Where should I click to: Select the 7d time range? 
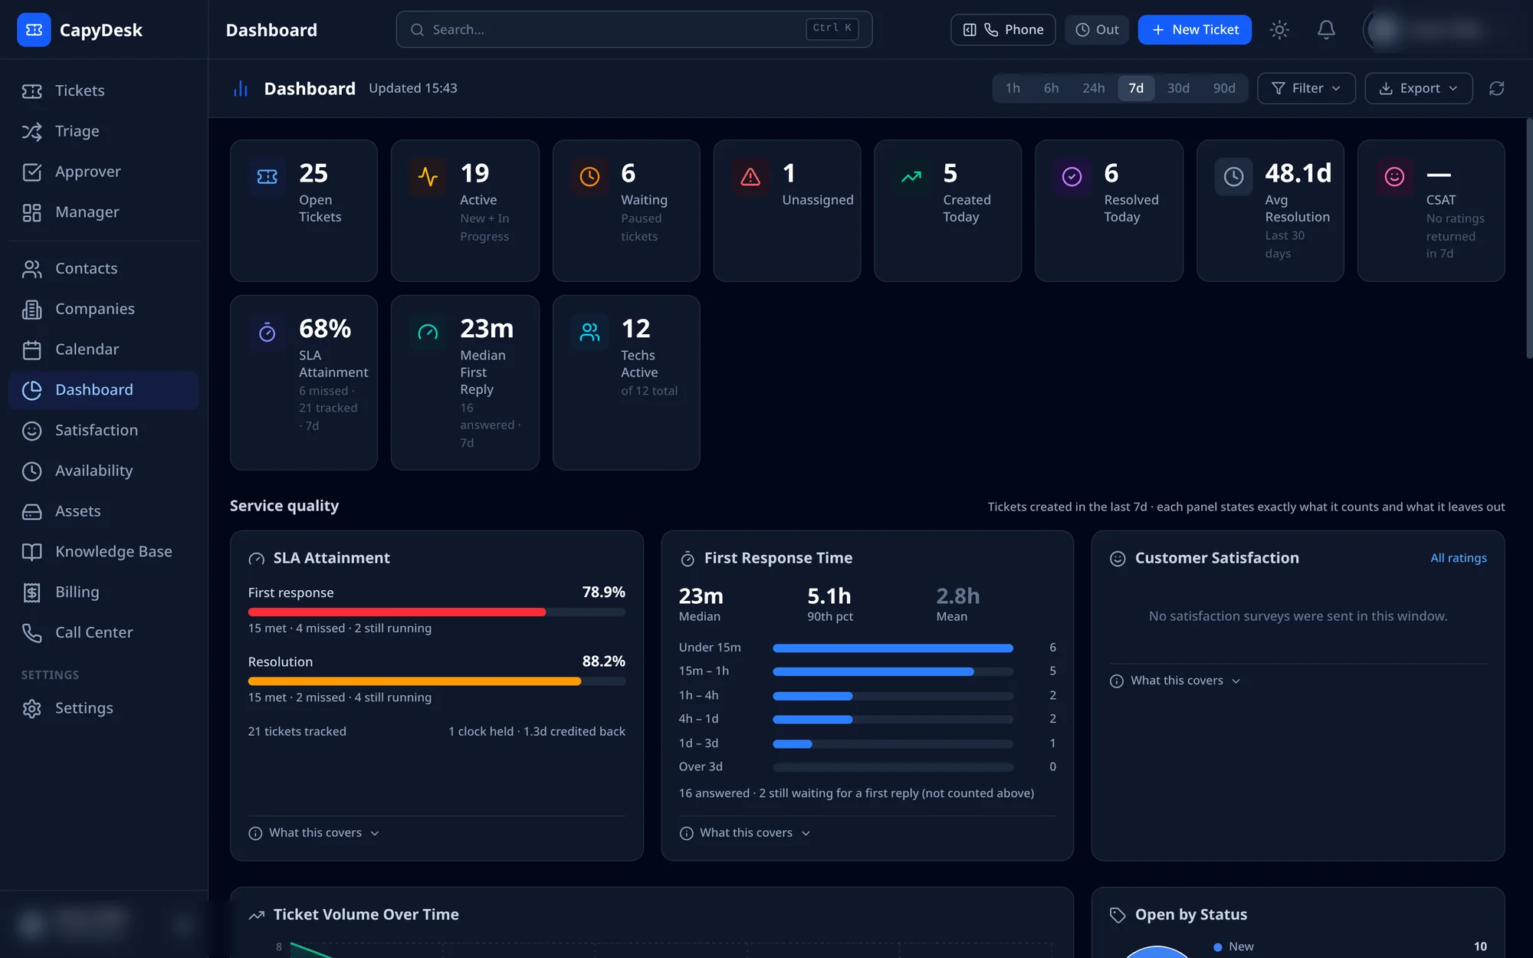click(1136, 88)
